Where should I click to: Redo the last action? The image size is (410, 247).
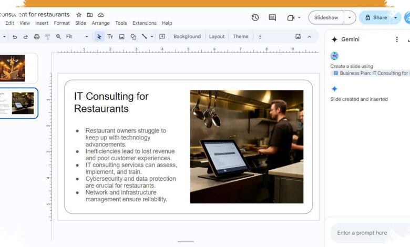[25, 37]
